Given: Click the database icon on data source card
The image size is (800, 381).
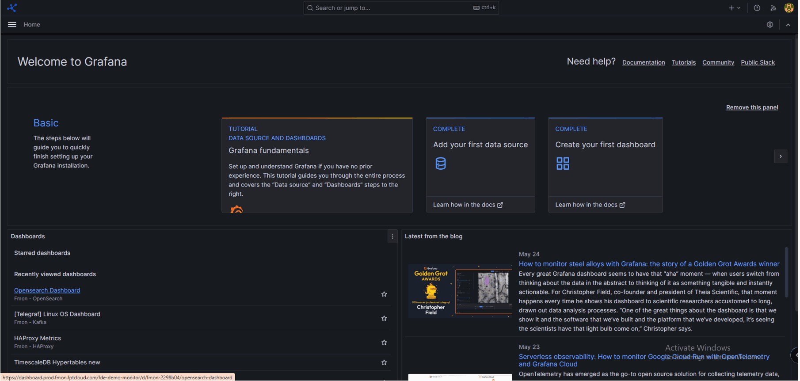Looking at the screenshot, I should point(441,164).
